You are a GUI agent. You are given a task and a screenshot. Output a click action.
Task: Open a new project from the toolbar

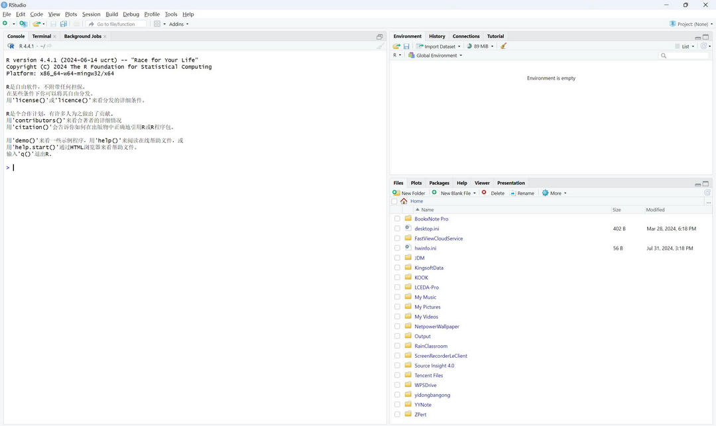pyautogui.click(x=22, y=23)
